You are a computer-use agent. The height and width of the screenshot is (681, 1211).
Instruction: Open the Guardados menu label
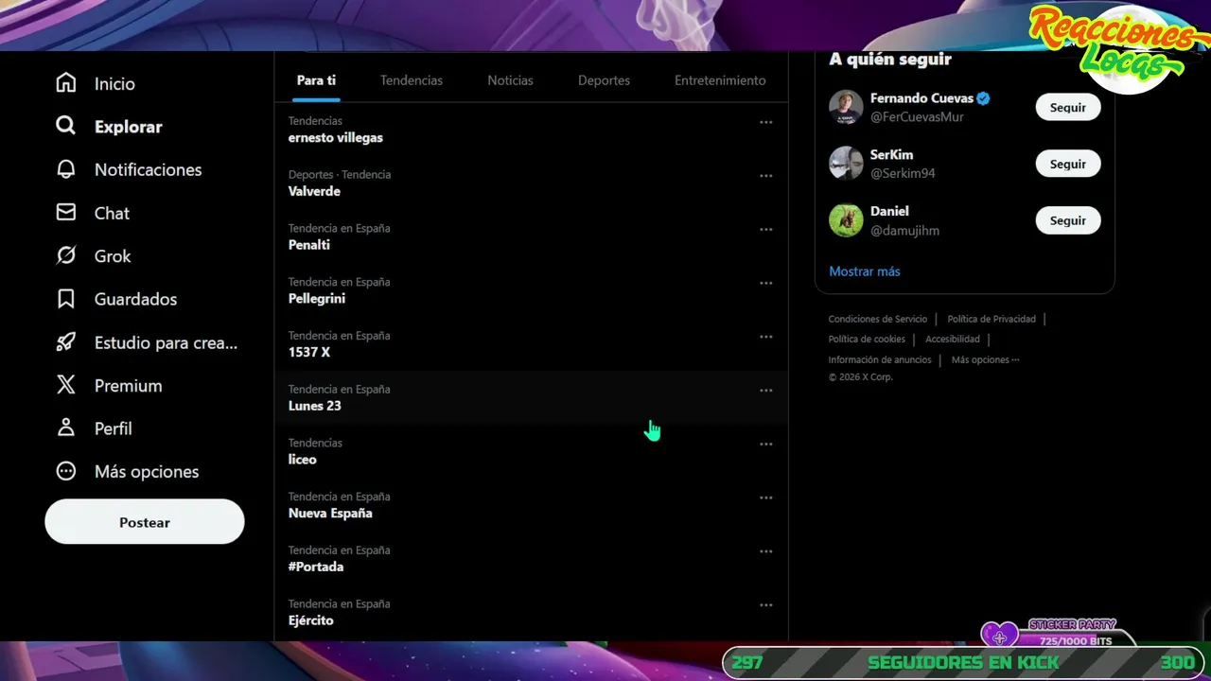(x=136, y=299)
